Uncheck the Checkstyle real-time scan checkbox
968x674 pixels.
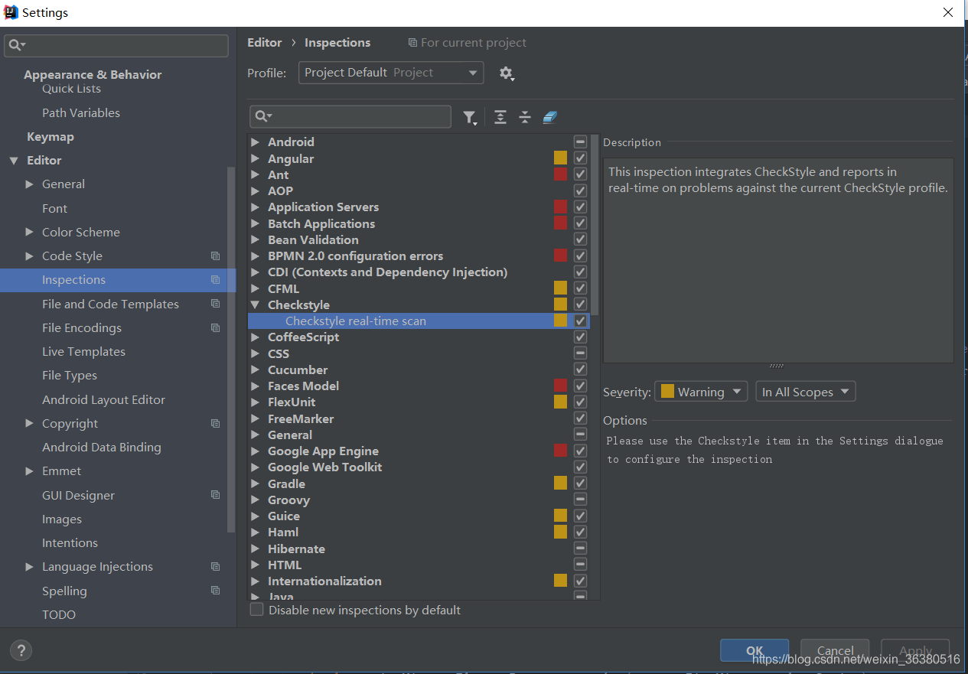(x=580, y=321)
